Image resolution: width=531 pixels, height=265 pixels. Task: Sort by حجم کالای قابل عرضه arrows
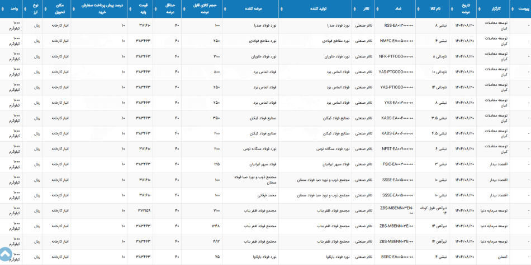pyautogui.click(x=183, y=9)
